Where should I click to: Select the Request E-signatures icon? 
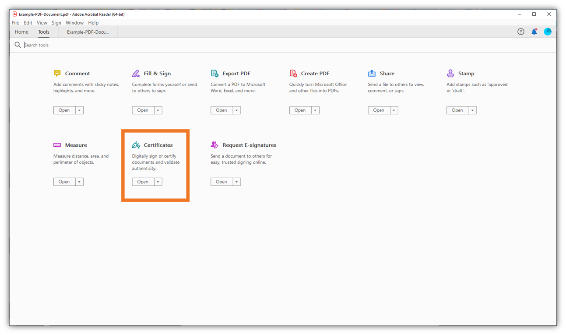[214, 145]
